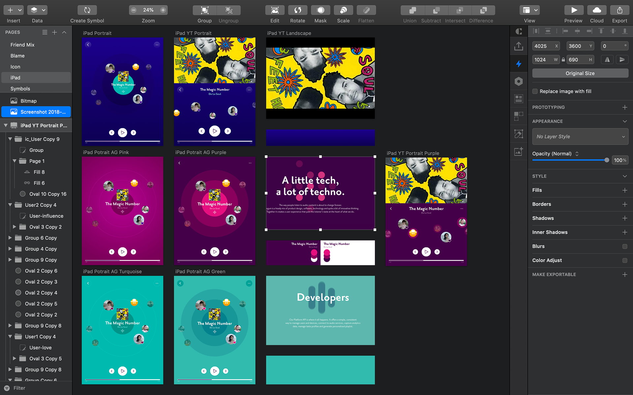Apply the Intersect boolean operation
The width and height of the screenshot is (633, 395).
460,10
